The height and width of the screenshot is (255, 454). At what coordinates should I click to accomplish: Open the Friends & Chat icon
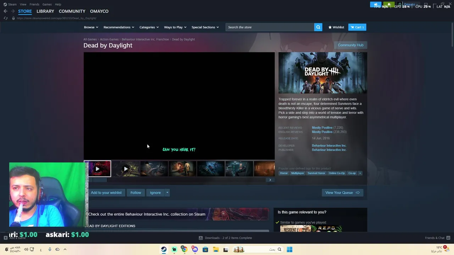(x=448, y=238)
